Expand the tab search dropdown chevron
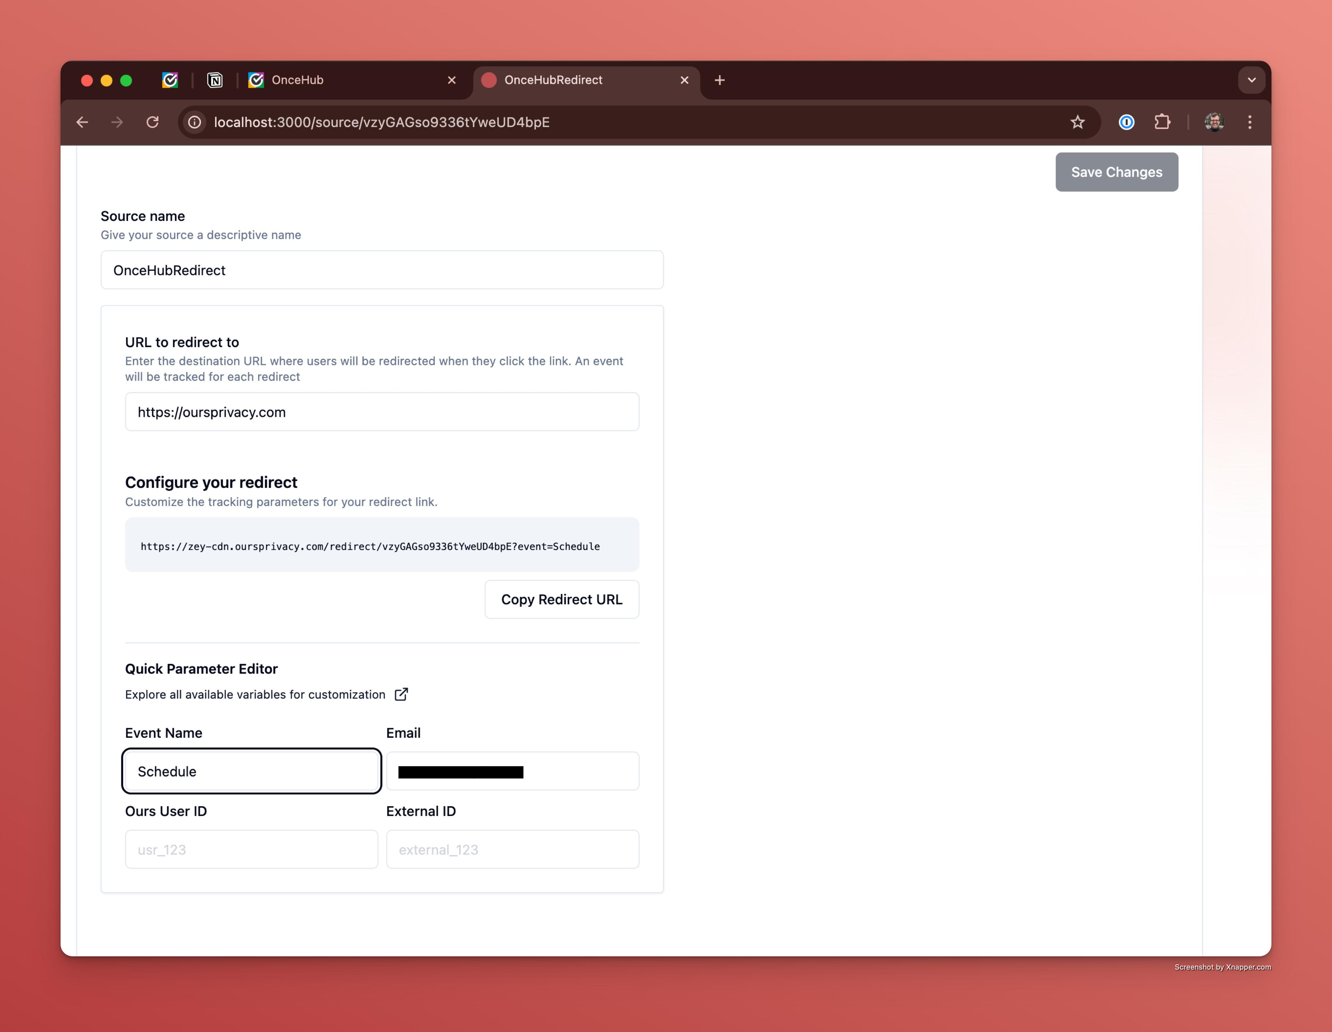The width and height of the screenshot is (1332, 1032). tap(1252, 80)
